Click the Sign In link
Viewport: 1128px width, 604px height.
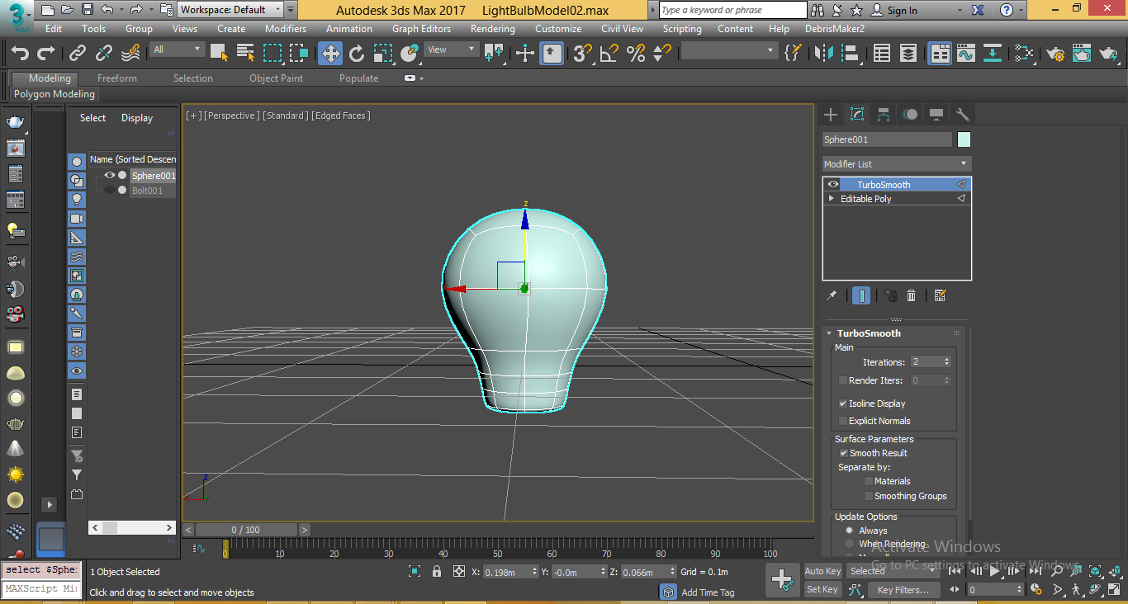coord(903,11)
